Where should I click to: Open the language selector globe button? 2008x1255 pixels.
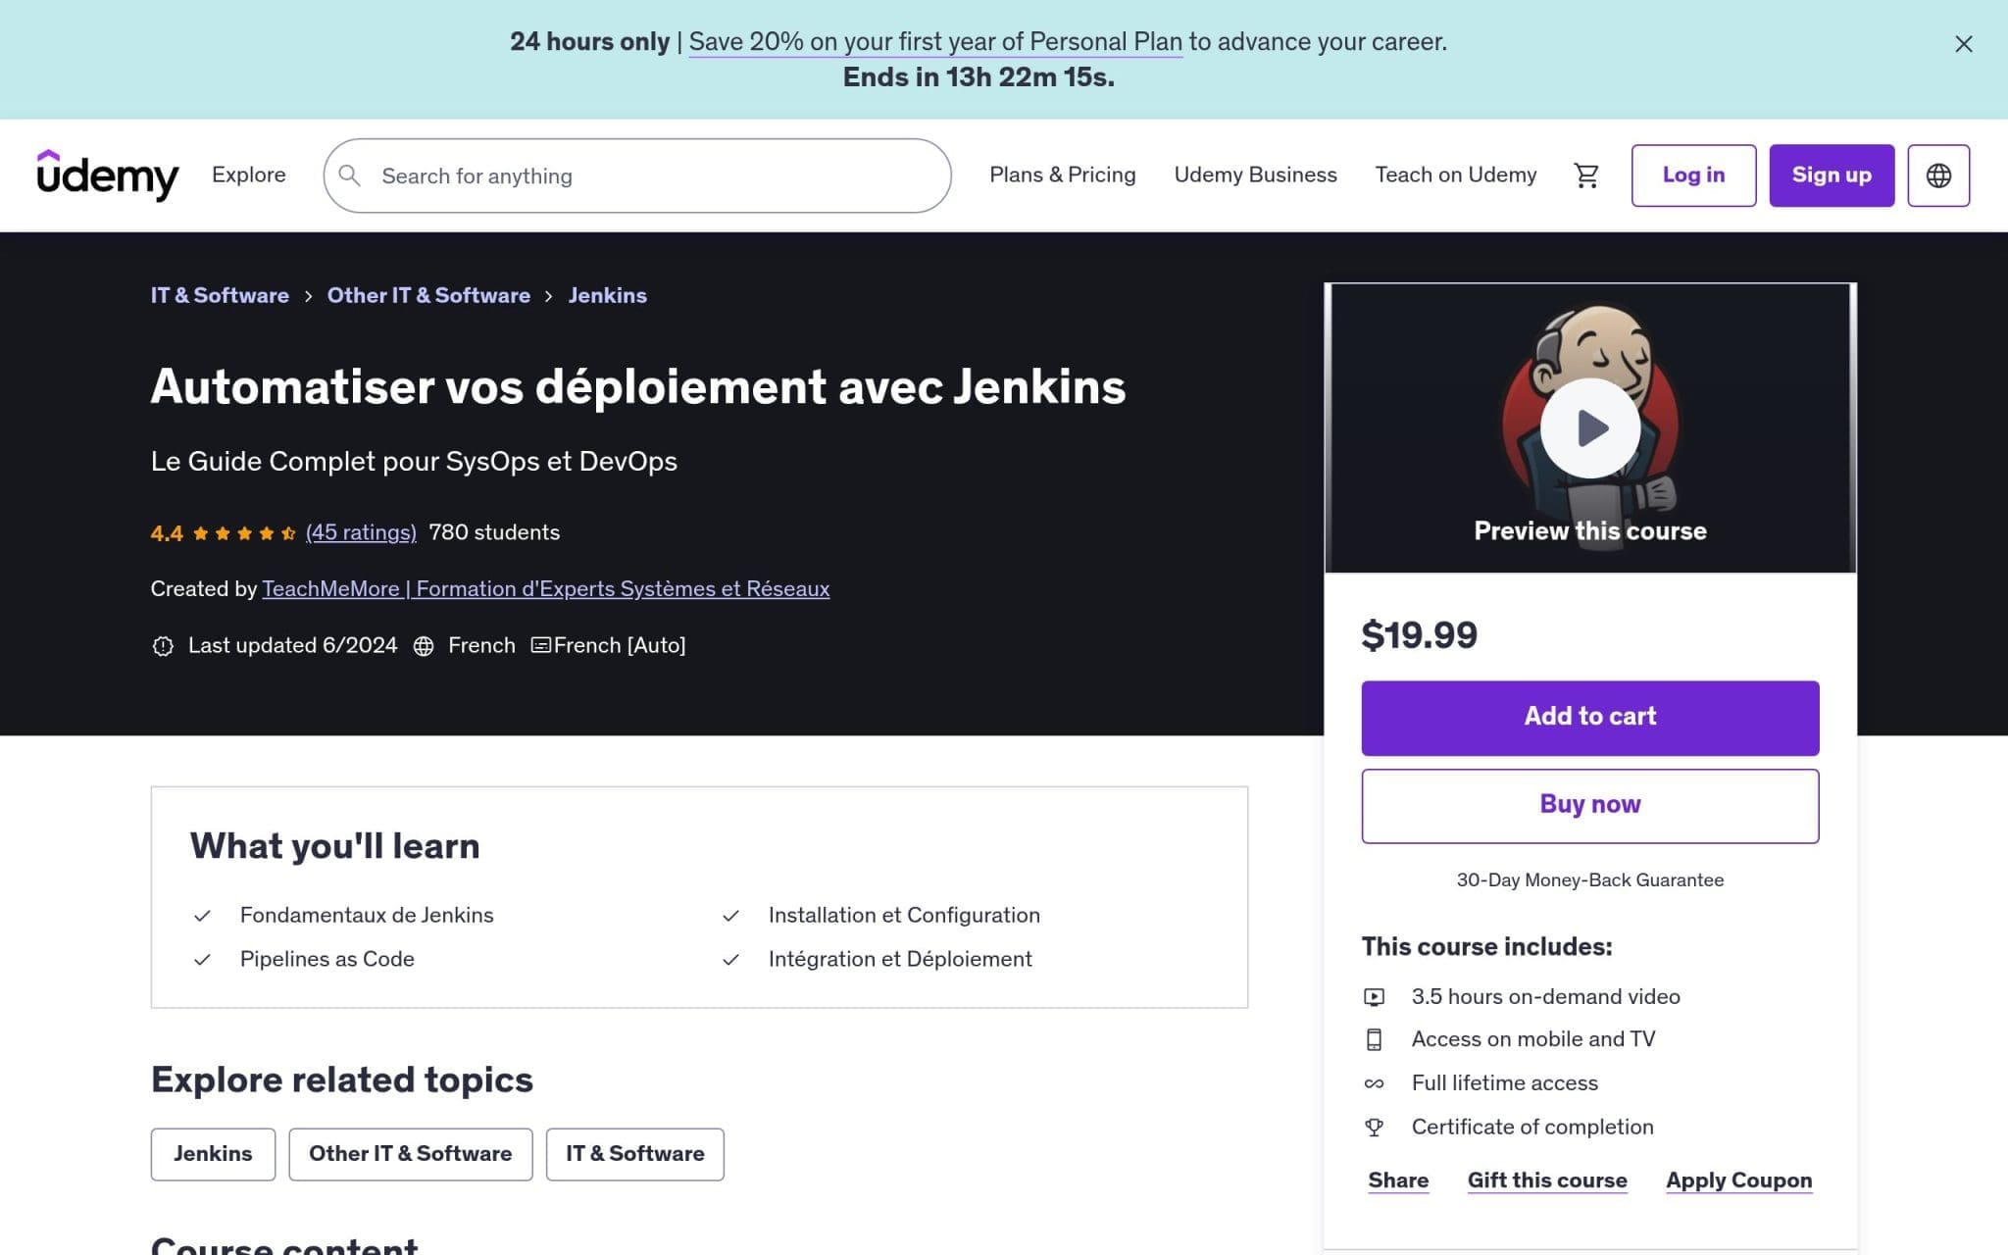1938,176
